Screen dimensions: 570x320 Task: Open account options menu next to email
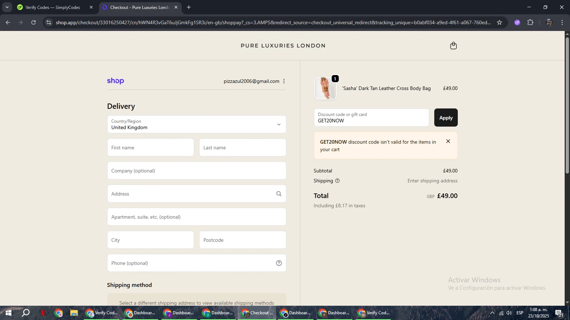pos(284,81)
